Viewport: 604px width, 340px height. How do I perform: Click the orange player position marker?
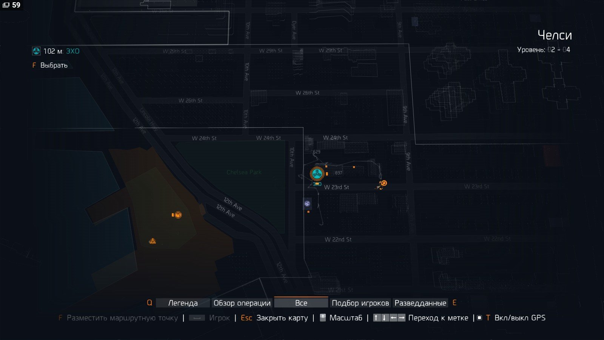383,184
